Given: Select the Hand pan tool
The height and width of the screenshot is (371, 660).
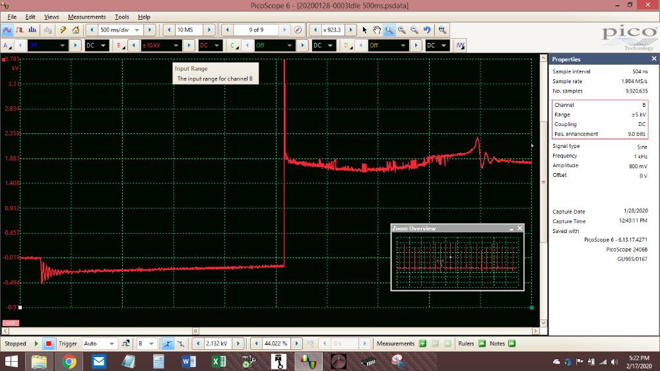Looking at the screenshot, I should click(x=377, y=30).
